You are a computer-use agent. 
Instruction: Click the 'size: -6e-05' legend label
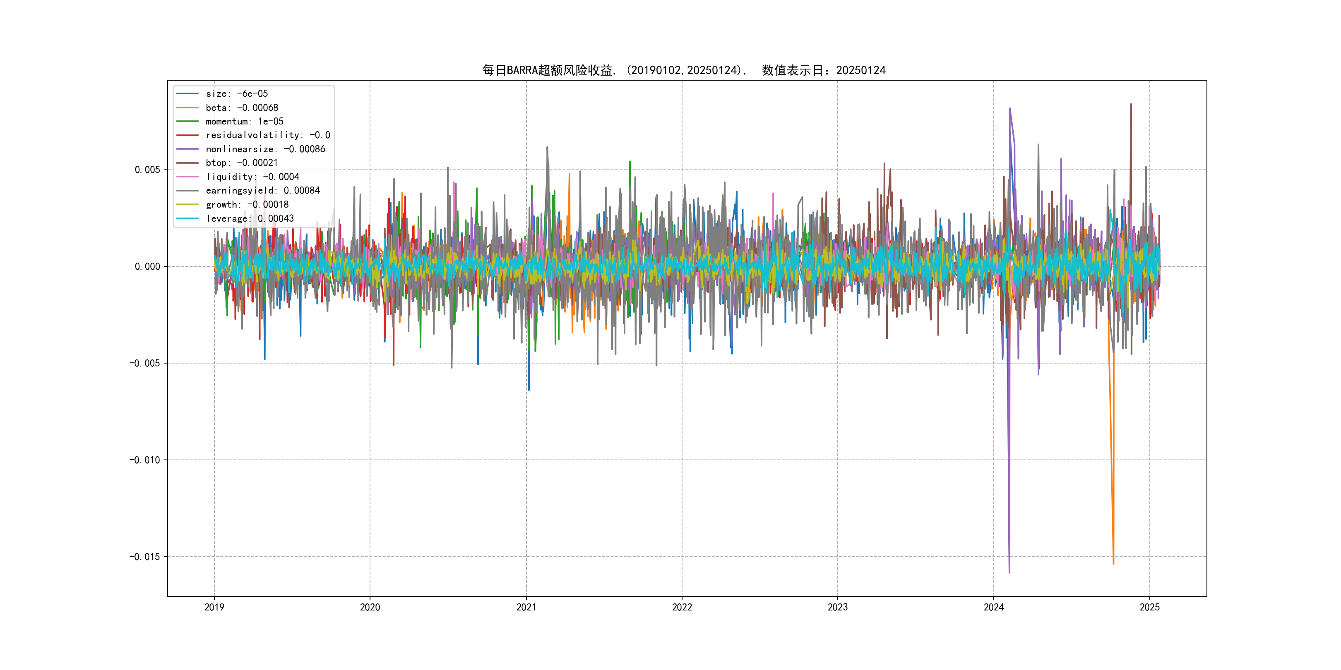point(237,93)
